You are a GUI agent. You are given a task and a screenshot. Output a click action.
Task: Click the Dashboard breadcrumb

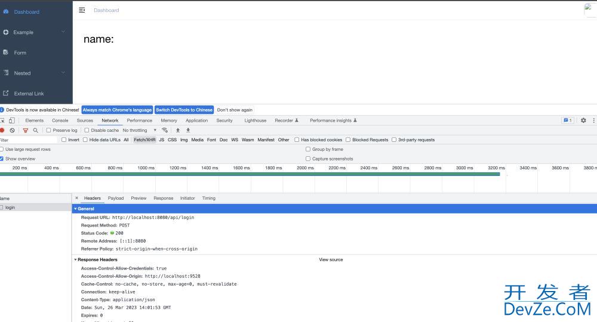[106, 10]
